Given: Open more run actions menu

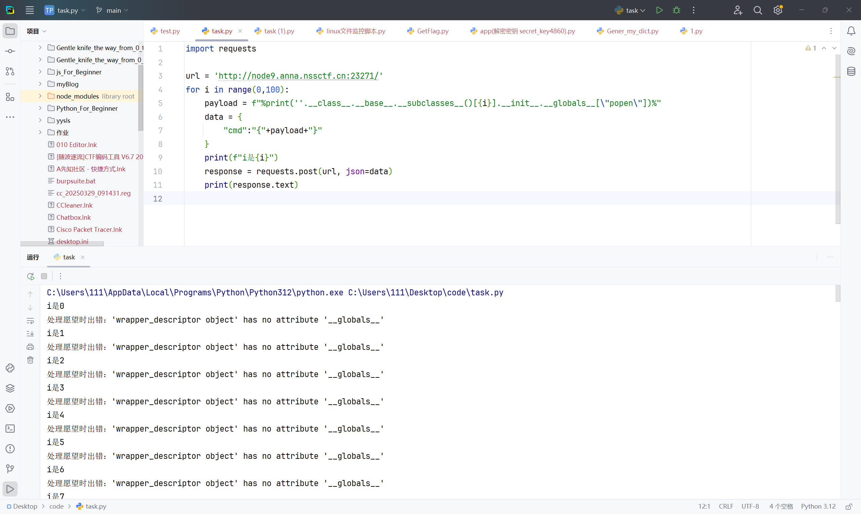Looking at the screenshot, I should pos(694,10).
